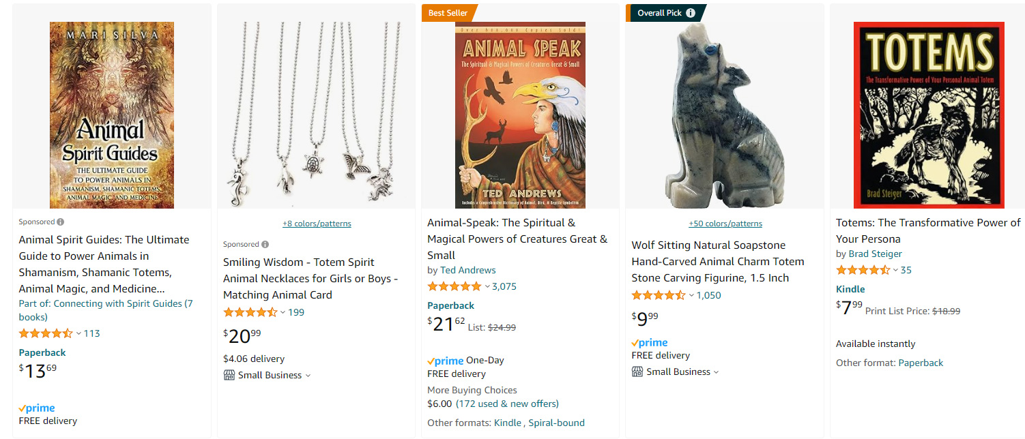Expand rating popover for the Totems book
Viewport: 1025px width, 439px height.
point(895,271)
